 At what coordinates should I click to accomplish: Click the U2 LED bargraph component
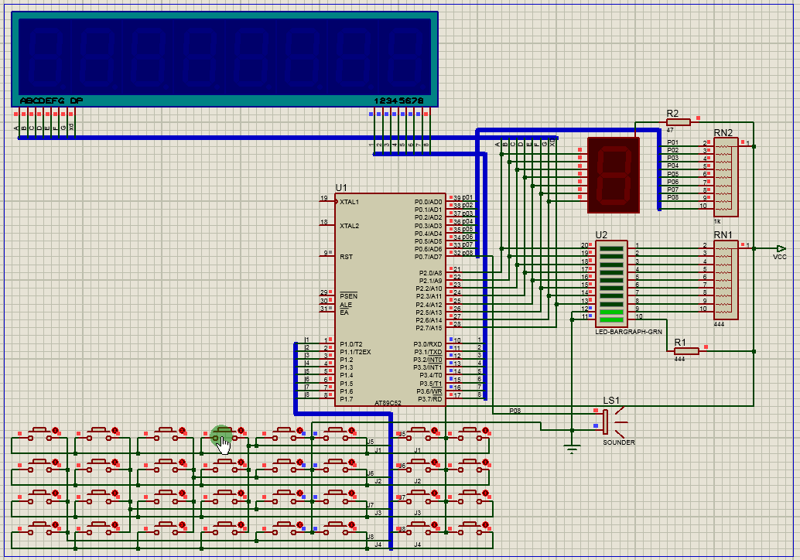(x=611, y=284)
